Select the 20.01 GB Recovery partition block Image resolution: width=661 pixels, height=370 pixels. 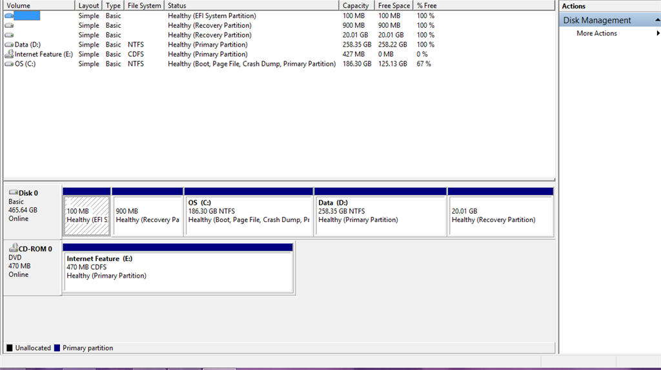pyautogui.click(x=501, y=212)
